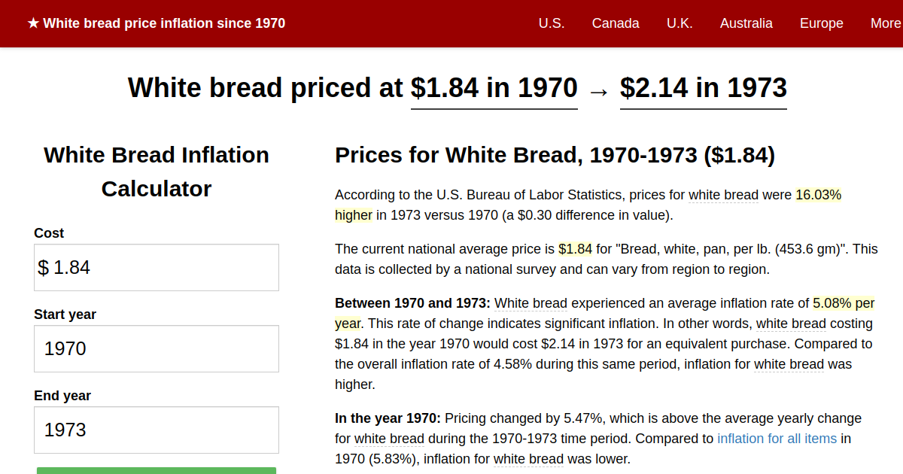Select the highlighted 16.03% higher text

(818, 195)
